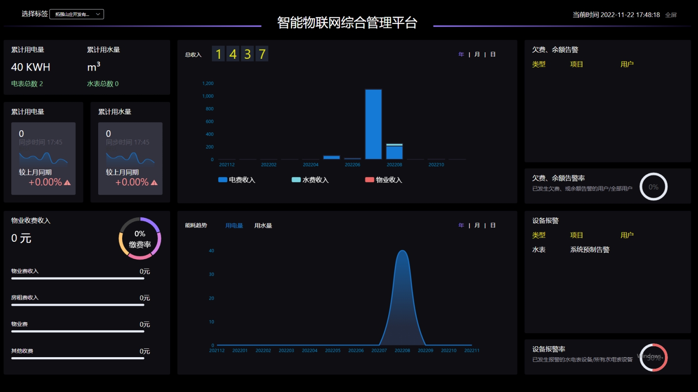
Task: Click 全屏 to enter fullscreen mode
Action: click(x=671, y=15)
